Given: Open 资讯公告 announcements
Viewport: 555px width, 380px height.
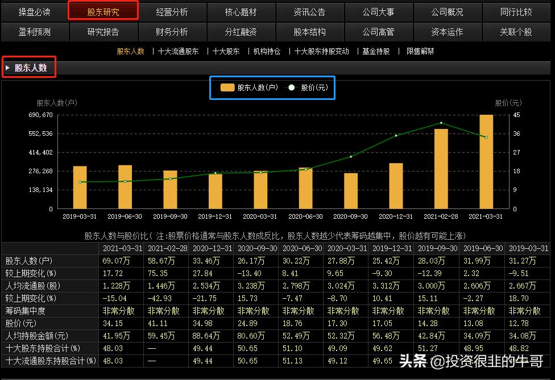Looking at the screenshot, I should click(310, 11).
